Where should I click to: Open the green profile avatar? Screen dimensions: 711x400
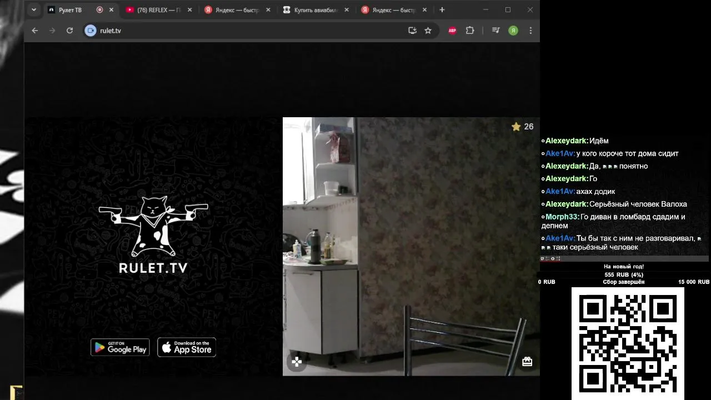(x=513, y=31)
